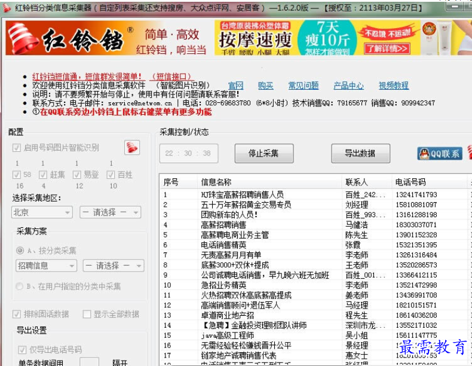Select row java高级工程师
The image size is (472, 366).
(315, 335)
